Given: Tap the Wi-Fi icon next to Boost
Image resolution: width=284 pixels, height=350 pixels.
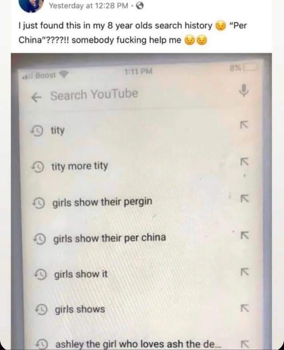Looking at the screenshot, I should click(64, 74).
